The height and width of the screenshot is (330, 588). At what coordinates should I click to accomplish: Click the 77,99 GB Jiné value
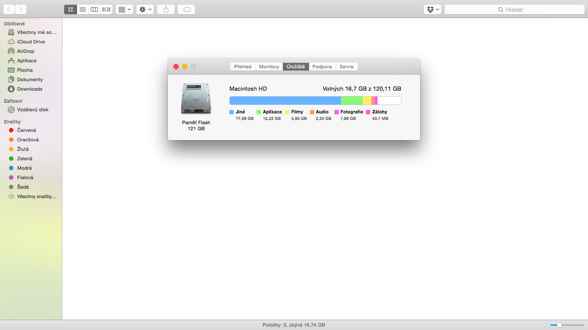point(244,119)
